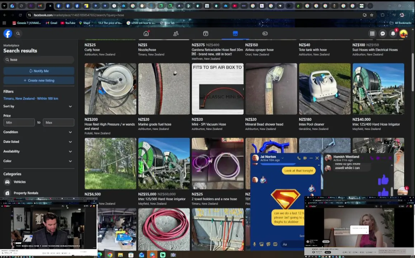Viewport: 415px width, 258px height.
Task: Expand the Sort by filter
Action: tap(38, 106)
